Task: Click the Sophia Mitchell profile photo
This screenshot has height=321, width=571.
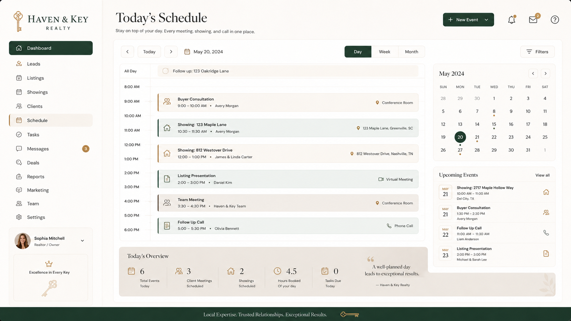Action: tap(23, 241)
